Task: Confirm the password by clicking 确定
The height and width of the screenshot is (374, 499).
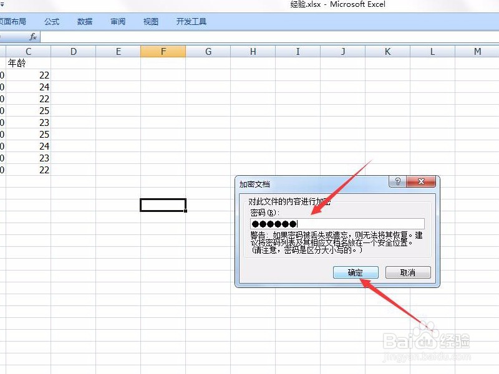Action: coord(356,272)
